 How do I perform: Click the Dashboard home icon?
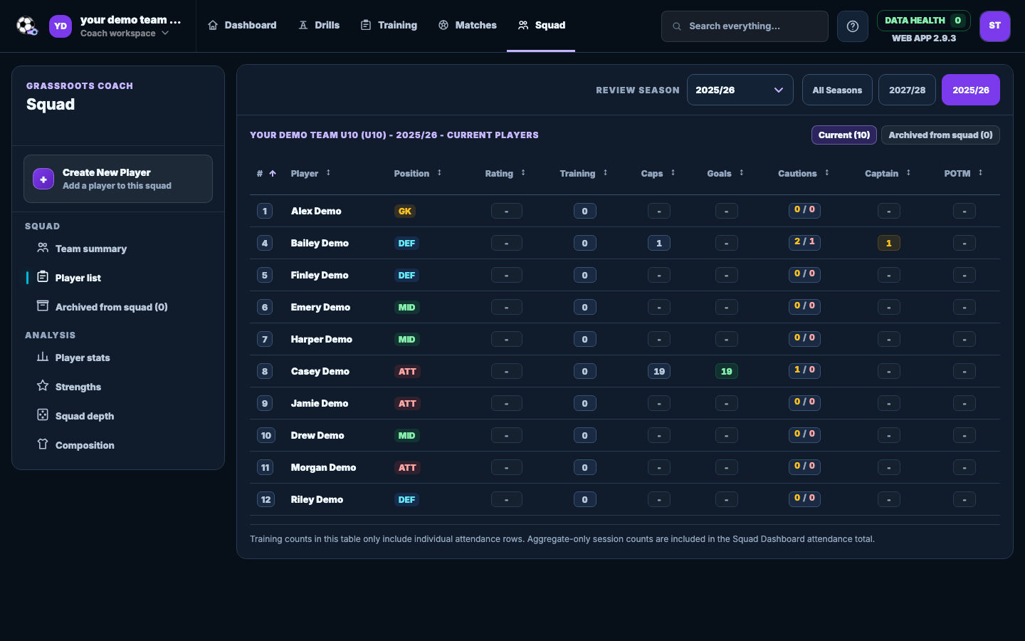[213, 25]
